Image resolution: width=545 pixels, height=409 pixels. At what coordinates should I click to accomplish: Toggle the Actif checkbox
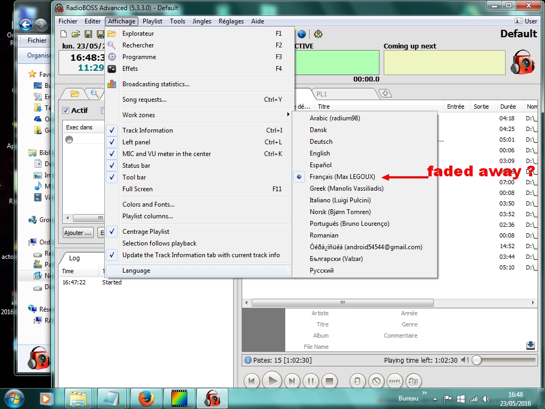[65, 110]
